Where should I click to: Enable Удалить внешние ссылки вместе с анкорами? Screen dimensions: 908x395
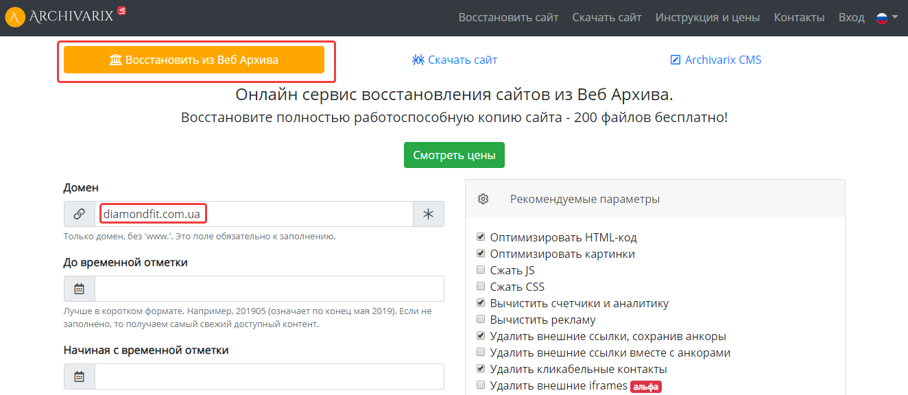(481, 352)
